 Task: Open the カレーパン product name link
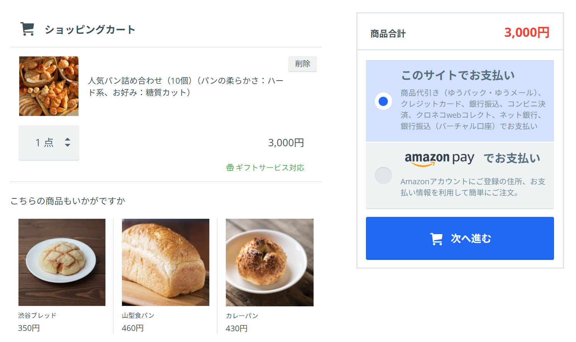(x=242, y=316)
